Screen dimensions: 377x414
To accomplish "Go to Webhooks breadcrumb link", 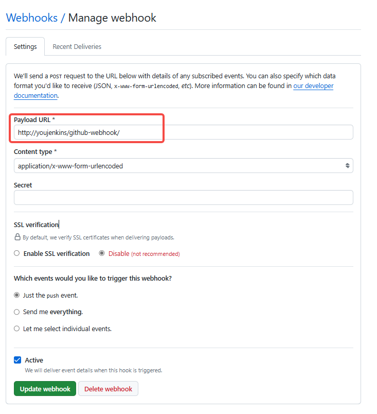I will pos(32,18).
